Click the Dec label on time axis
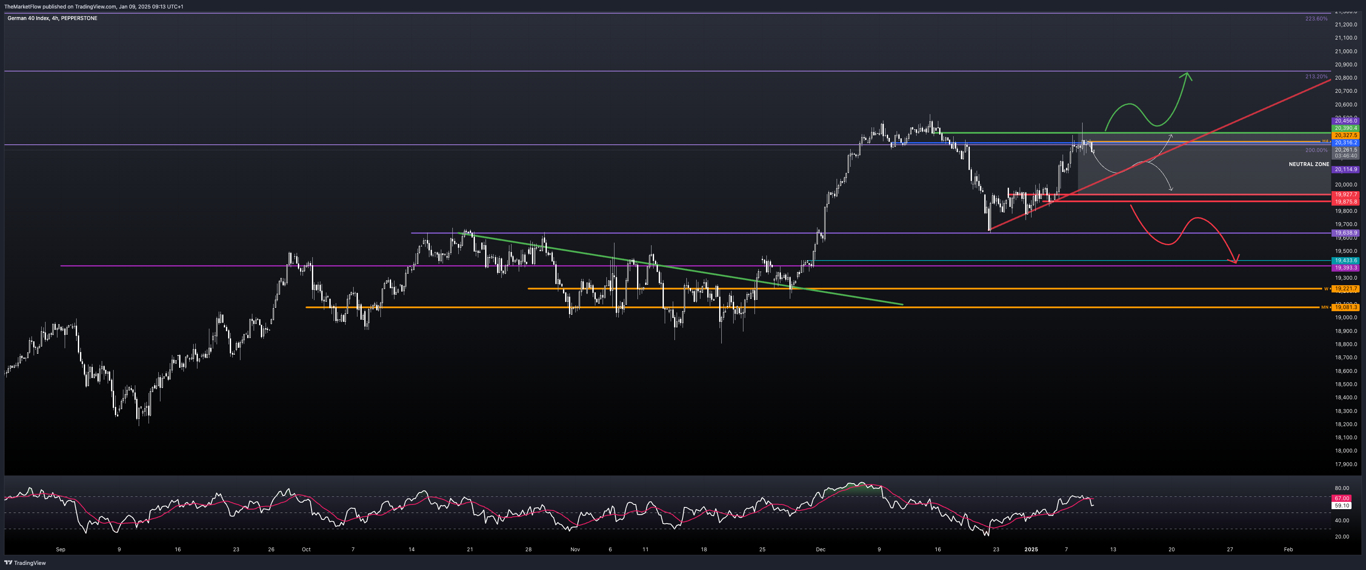 [820, 549]
